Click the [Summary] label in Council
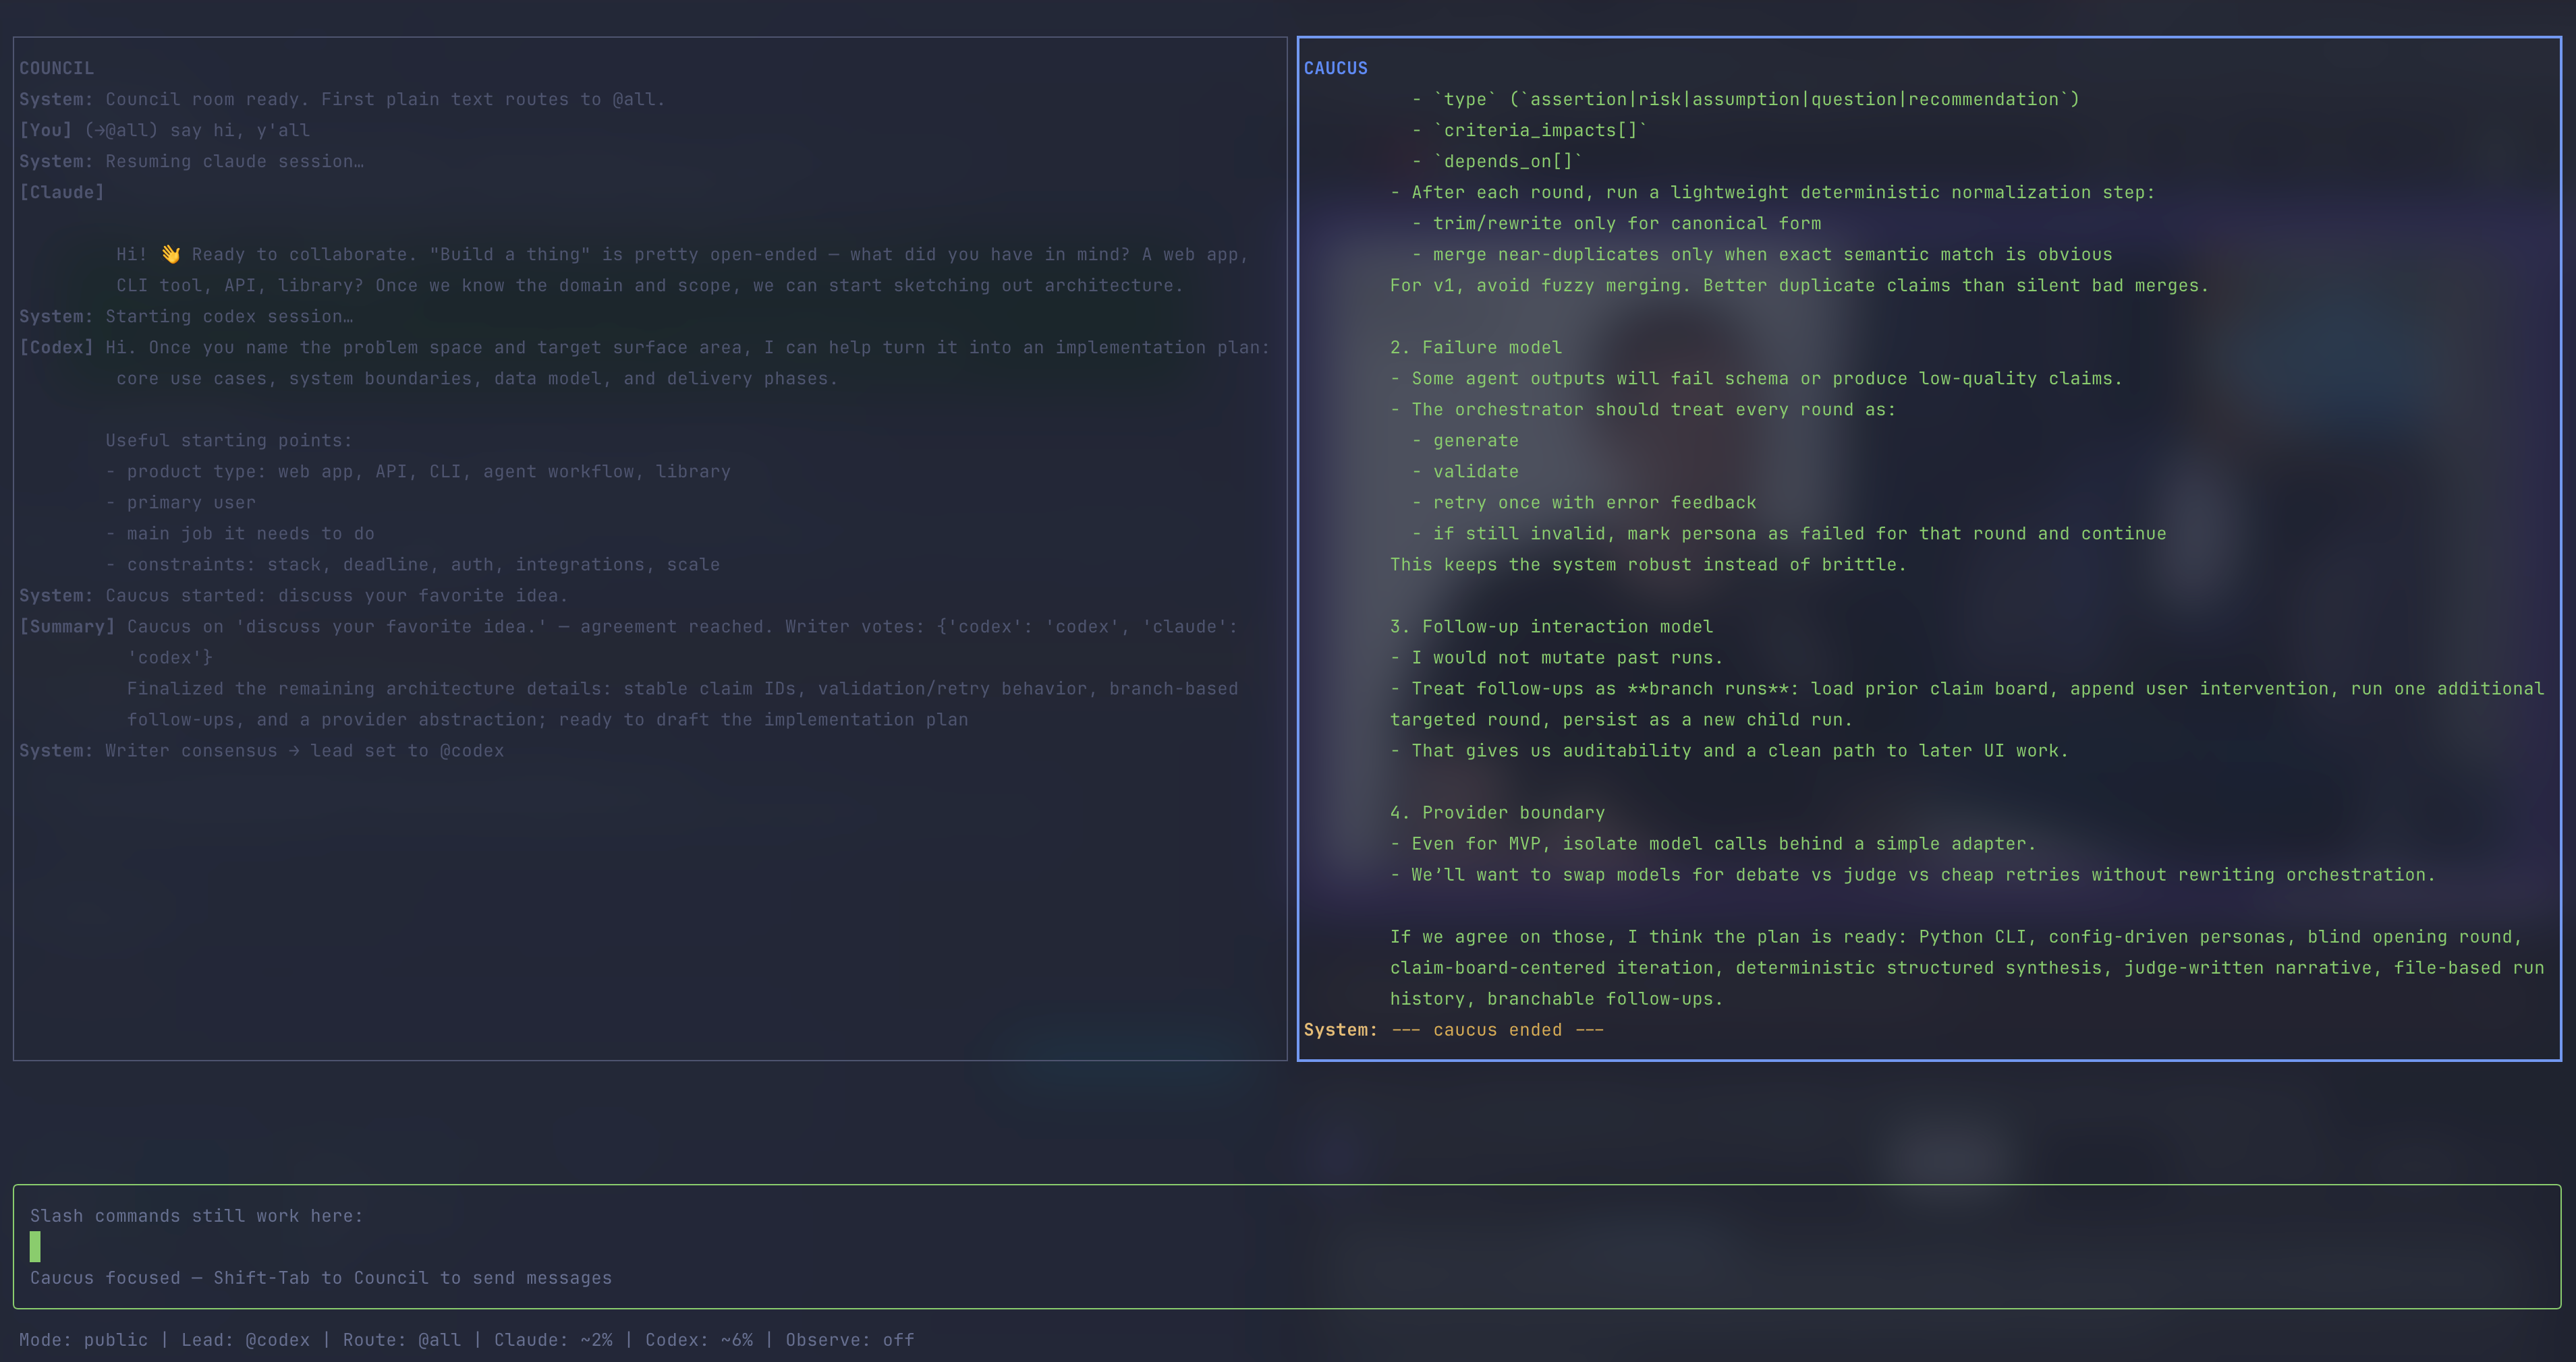The image size is (2576, 1362). [67, 626]
